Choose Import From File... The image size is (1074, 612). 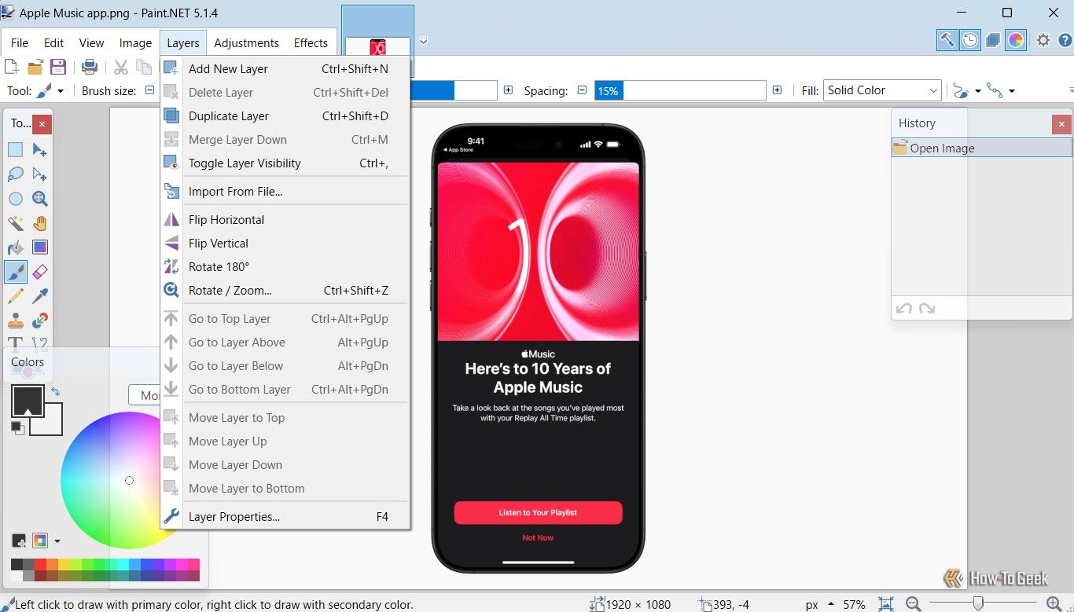click(x=285, y=192)
